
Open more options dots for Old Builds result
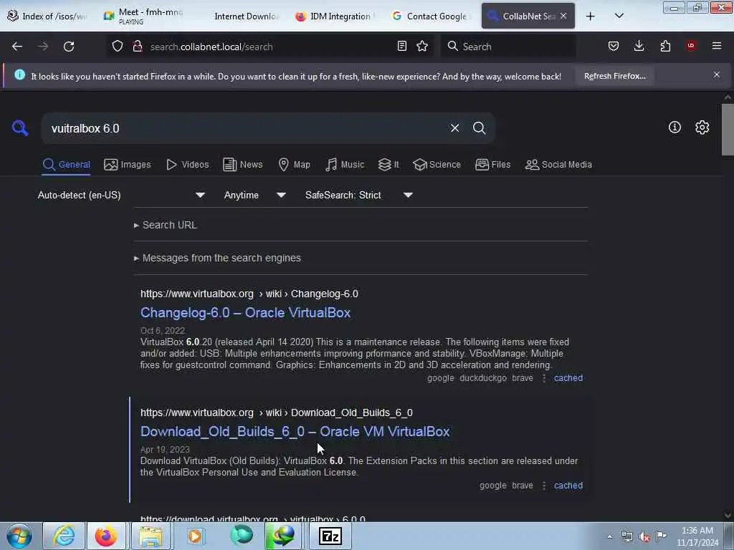[x=543, y=486]
